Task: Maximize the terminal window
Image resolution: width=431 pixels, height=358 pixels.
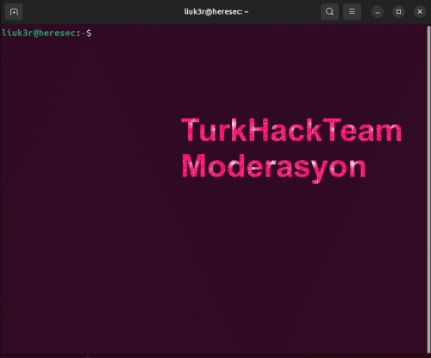Action: pyautogui.click(x=398, y=12)
